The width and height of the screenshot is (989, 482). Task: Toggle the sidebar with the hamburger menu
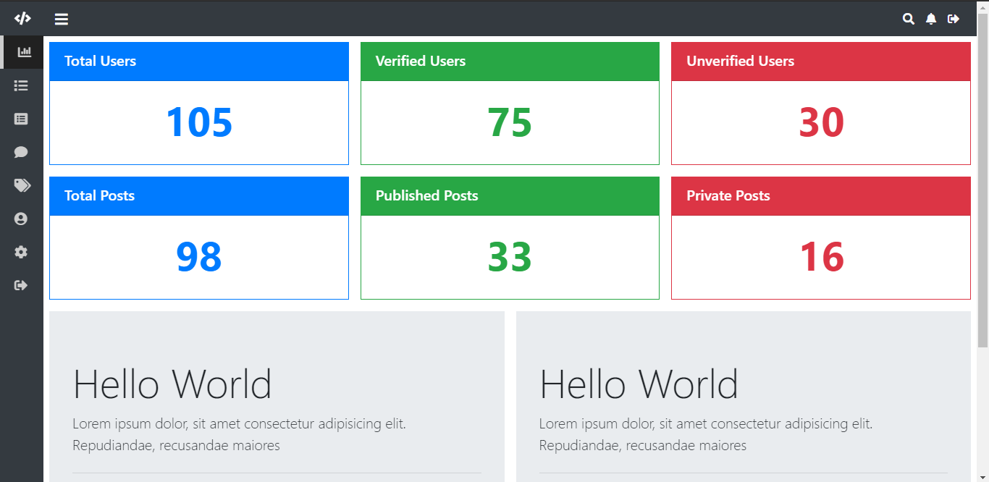point(62,19)
